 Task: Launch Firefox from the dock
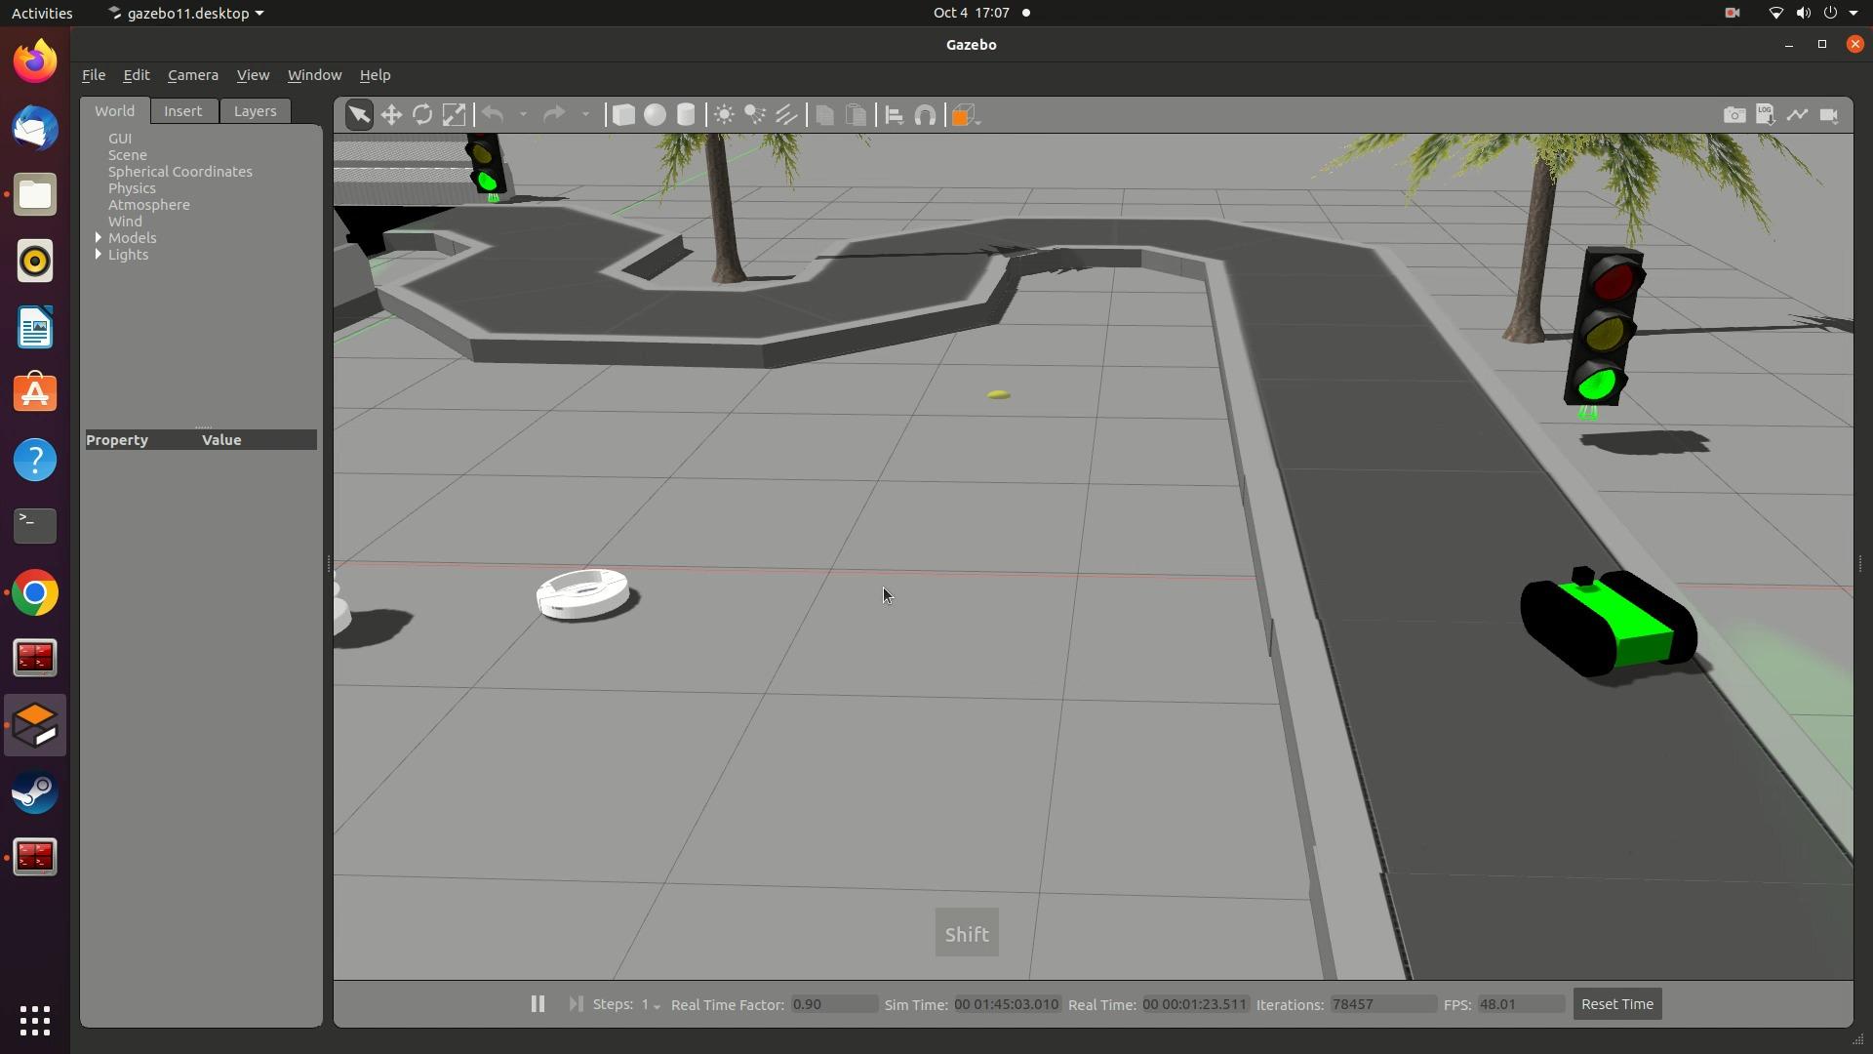pos(35,61)
